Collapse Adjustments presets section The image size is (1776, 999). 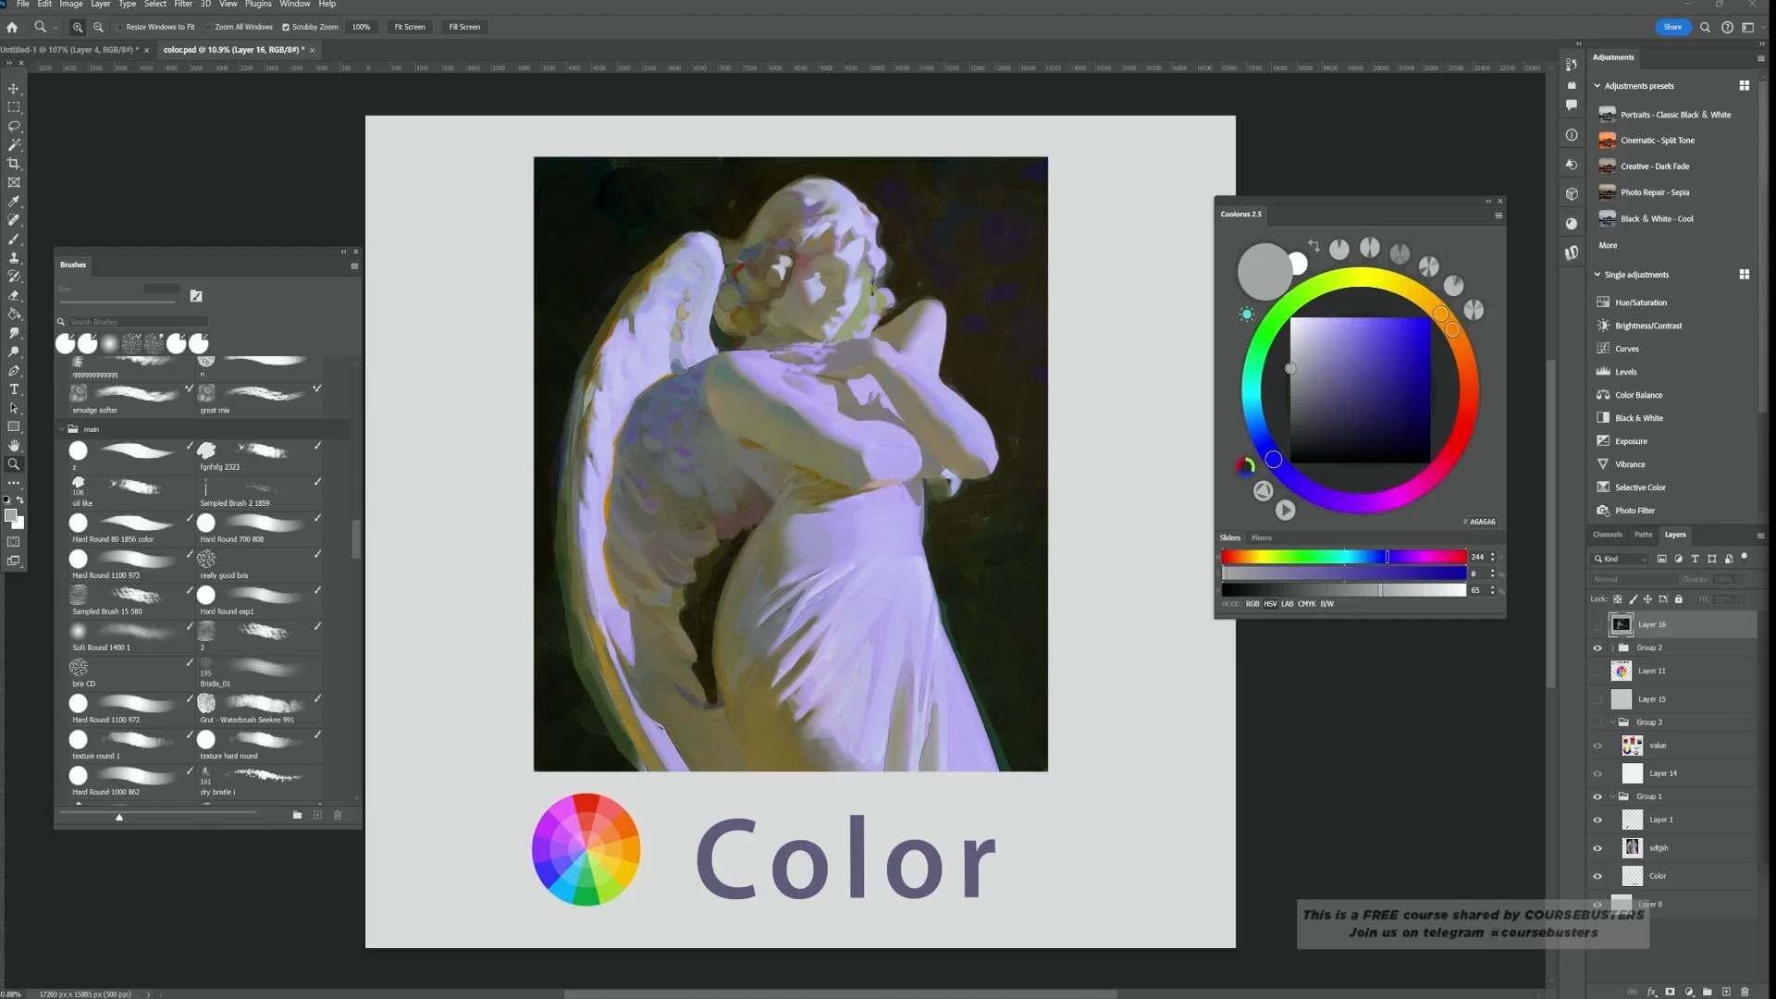click(x=1597, y=86)
